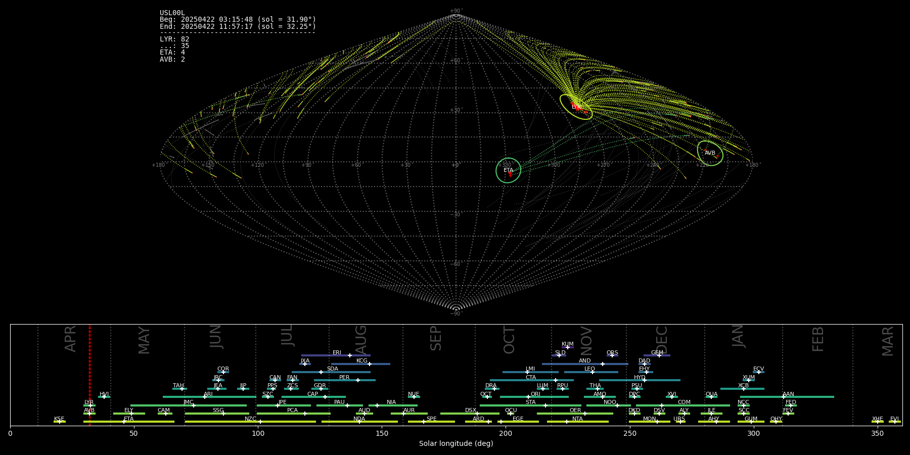This screenshot has width=910, height=455.
Task: Click the AVB radiant ellipse on the sky map
Action: coord(710,153)
